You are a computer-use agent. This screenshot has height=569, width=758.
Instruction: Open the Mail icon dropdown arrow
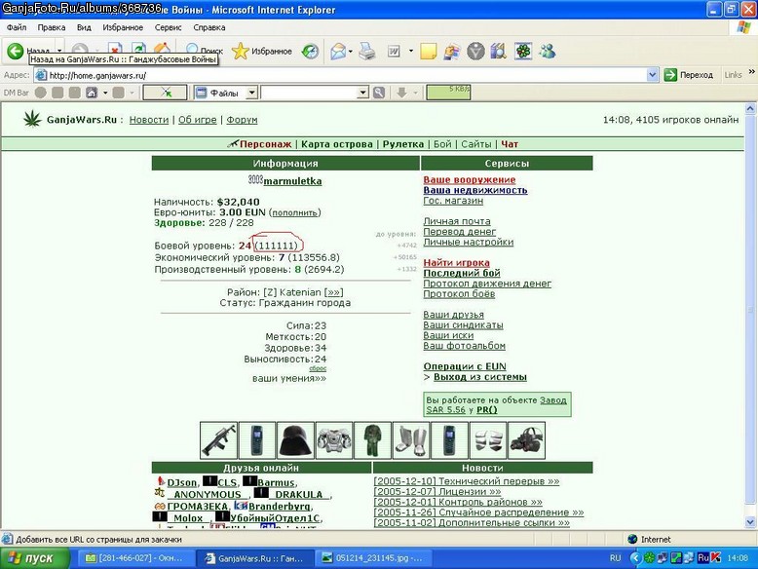pyautogui.click(x=351, y=51)
